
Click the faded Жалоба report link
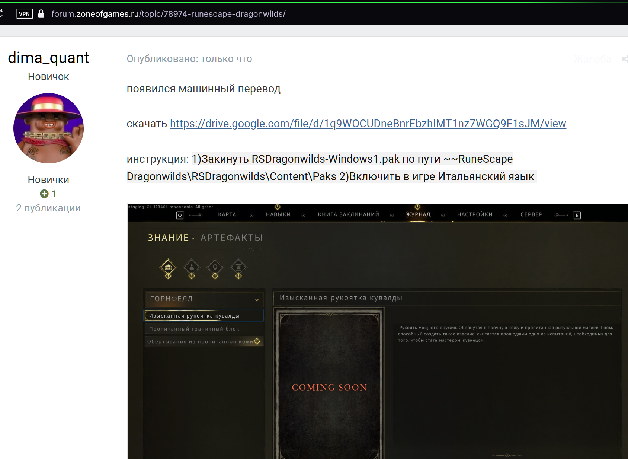point(592,59)
